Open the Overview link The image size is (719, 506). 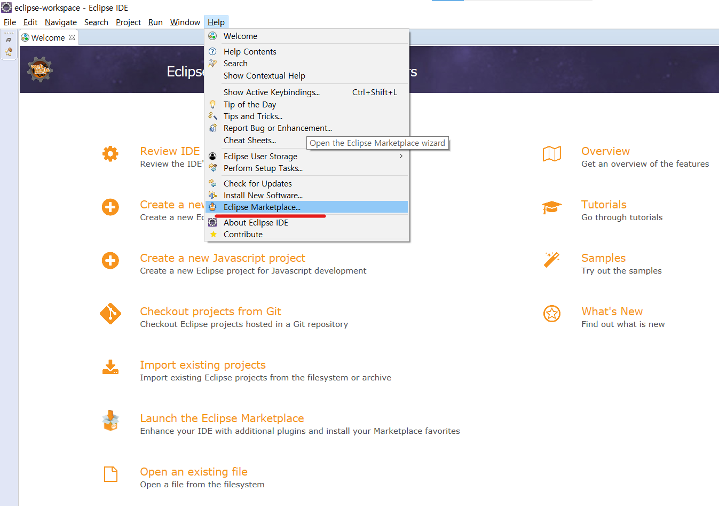click(x=605, y=151)
